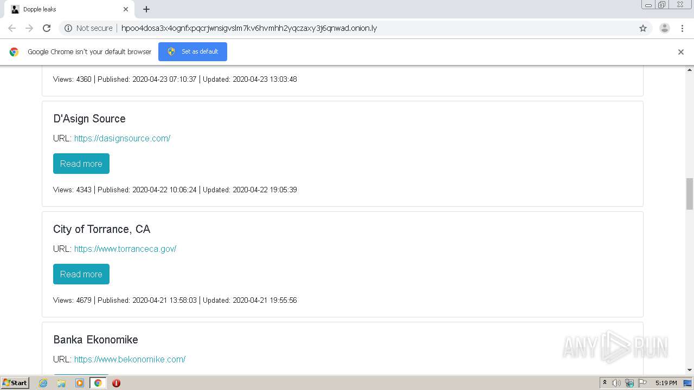Open the Action Center flag icon

tap(642, 383)
